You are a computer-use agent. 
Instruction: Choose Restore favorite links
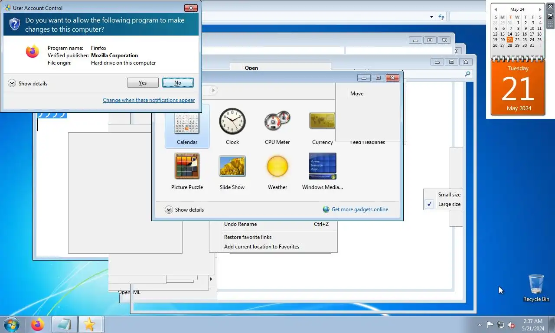[x=274, y=237]
